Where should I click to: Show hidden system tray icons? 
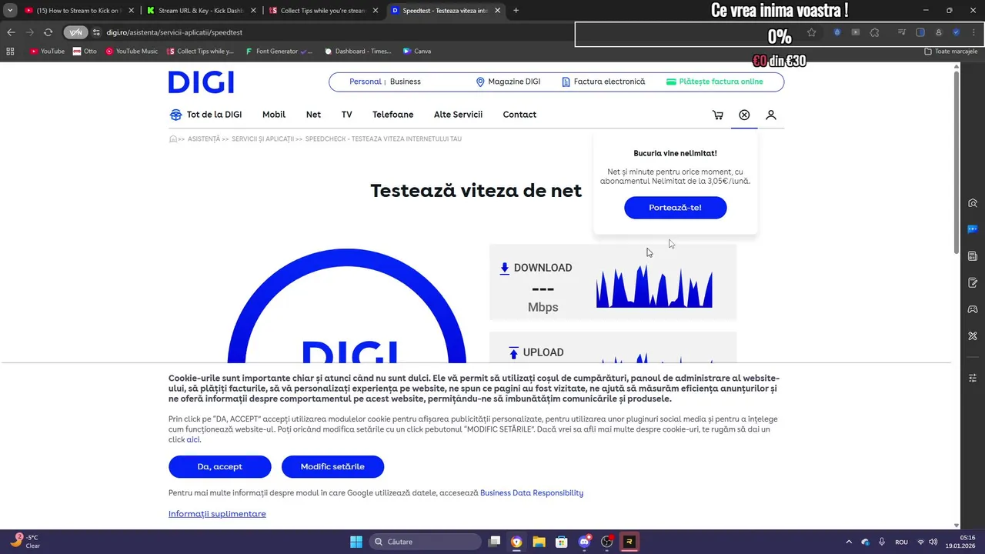tap(849, 542)
